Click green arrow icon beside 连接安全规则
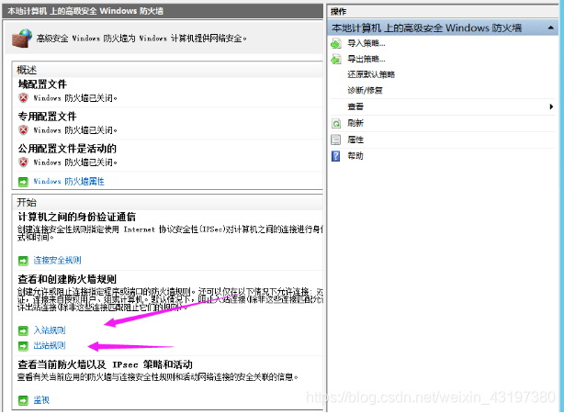The image size is (564, 414). click(x=23, y=261)
